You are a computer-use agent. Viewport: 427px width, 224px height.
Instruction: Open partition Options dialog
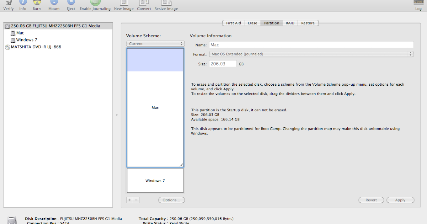[x=172, y=200]
